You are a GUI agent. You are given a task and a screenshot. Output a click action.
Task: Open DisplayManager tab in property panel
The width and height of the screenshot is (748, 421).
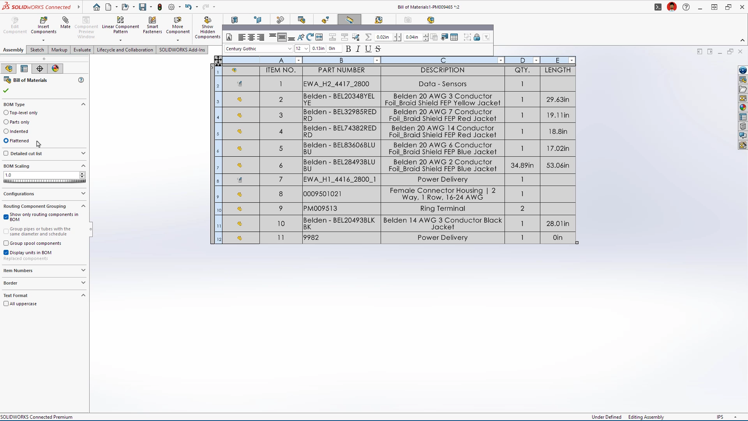coord(55,69)
